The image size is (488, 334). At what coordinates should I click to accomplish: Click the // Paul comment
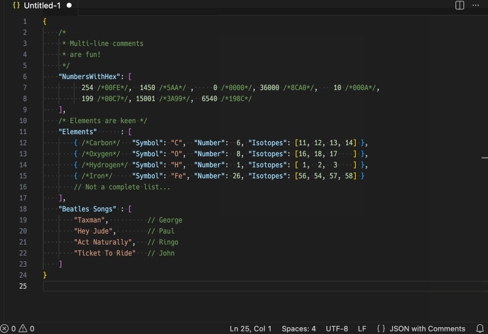pyautogui.click(x=161, y=231)
